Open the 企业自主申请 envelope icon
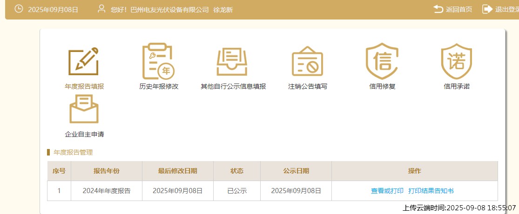Screen dimensions: 519x214 click(x=84, y=109)
